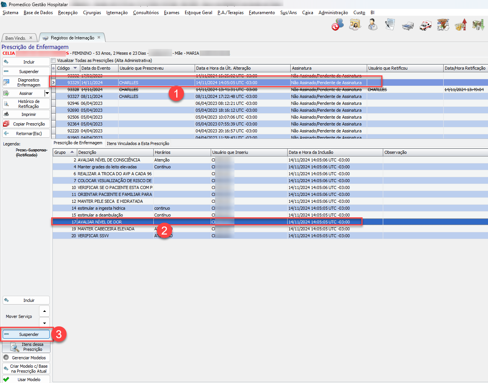Open the Assinar button dropdown arrow
The image size is (488, 383).
47,93
